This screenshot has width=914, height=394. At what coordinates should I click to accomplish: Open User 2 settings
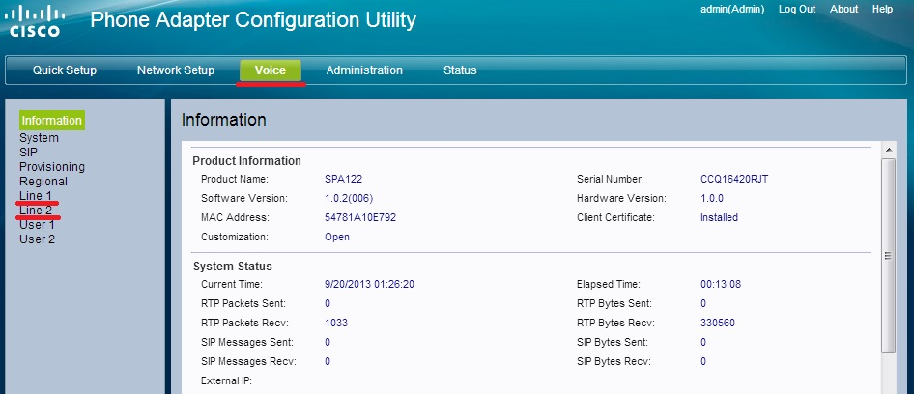[x=37, y=239]
